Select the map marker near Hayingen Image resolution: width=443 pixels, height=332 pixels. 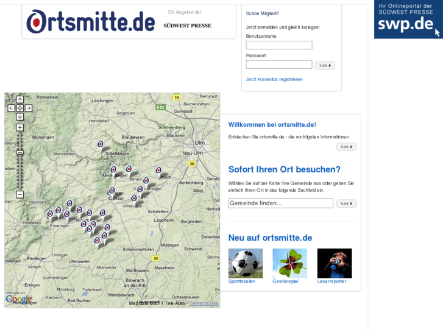(x=69, y=203)
